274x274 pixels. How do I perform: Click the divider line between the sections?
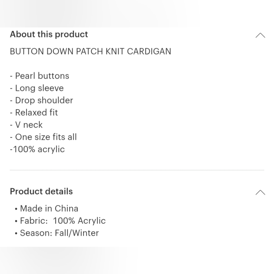(x=137, y=170)
